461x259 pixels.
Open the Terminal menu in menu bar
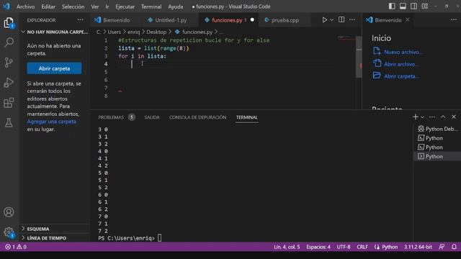click(x=151, y=6)
